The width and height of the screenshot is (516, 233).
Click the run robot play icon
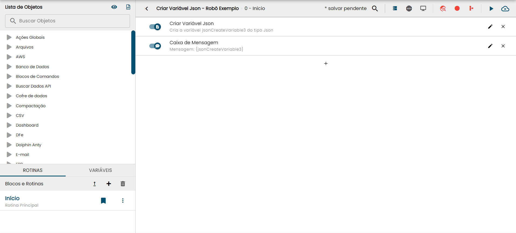tap(491, 9)
